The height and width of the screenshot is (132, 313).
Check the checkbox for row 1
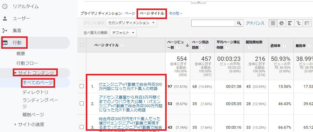point(82,86)
